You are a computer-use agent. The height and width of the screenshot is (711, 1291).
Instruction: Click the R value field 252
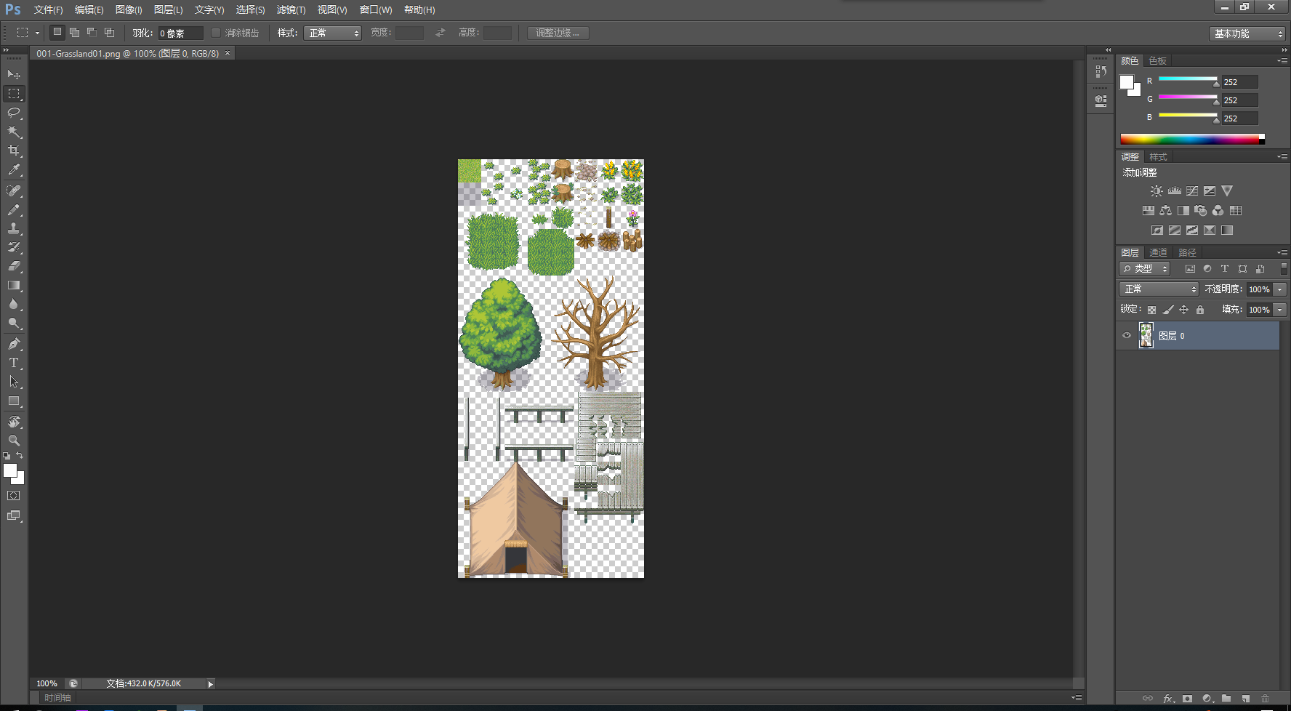point(1239,82)
